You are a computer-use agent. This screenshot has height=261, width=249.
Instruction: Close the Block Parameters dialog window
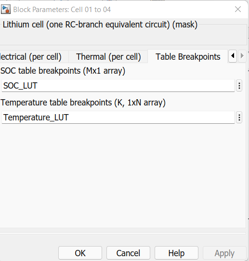(238, 9)
